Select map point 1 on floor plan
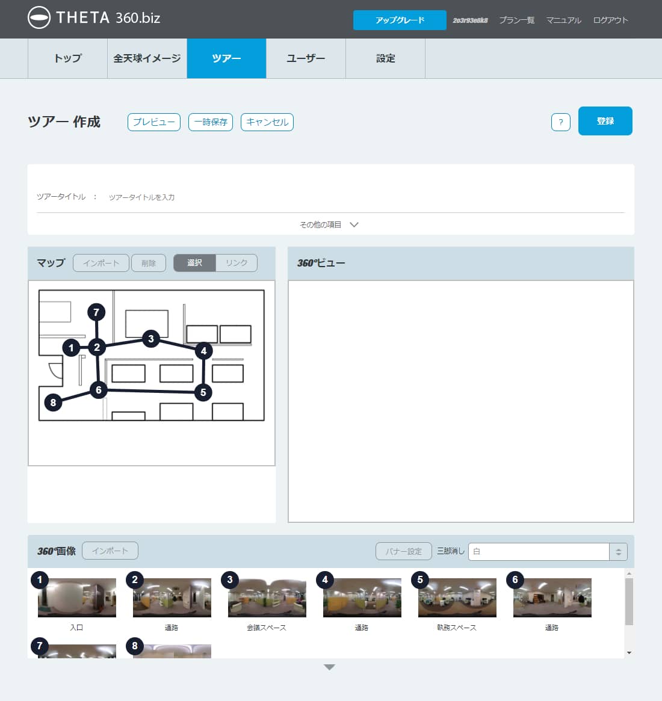662x701 pixels. click(x=71, y=347)
